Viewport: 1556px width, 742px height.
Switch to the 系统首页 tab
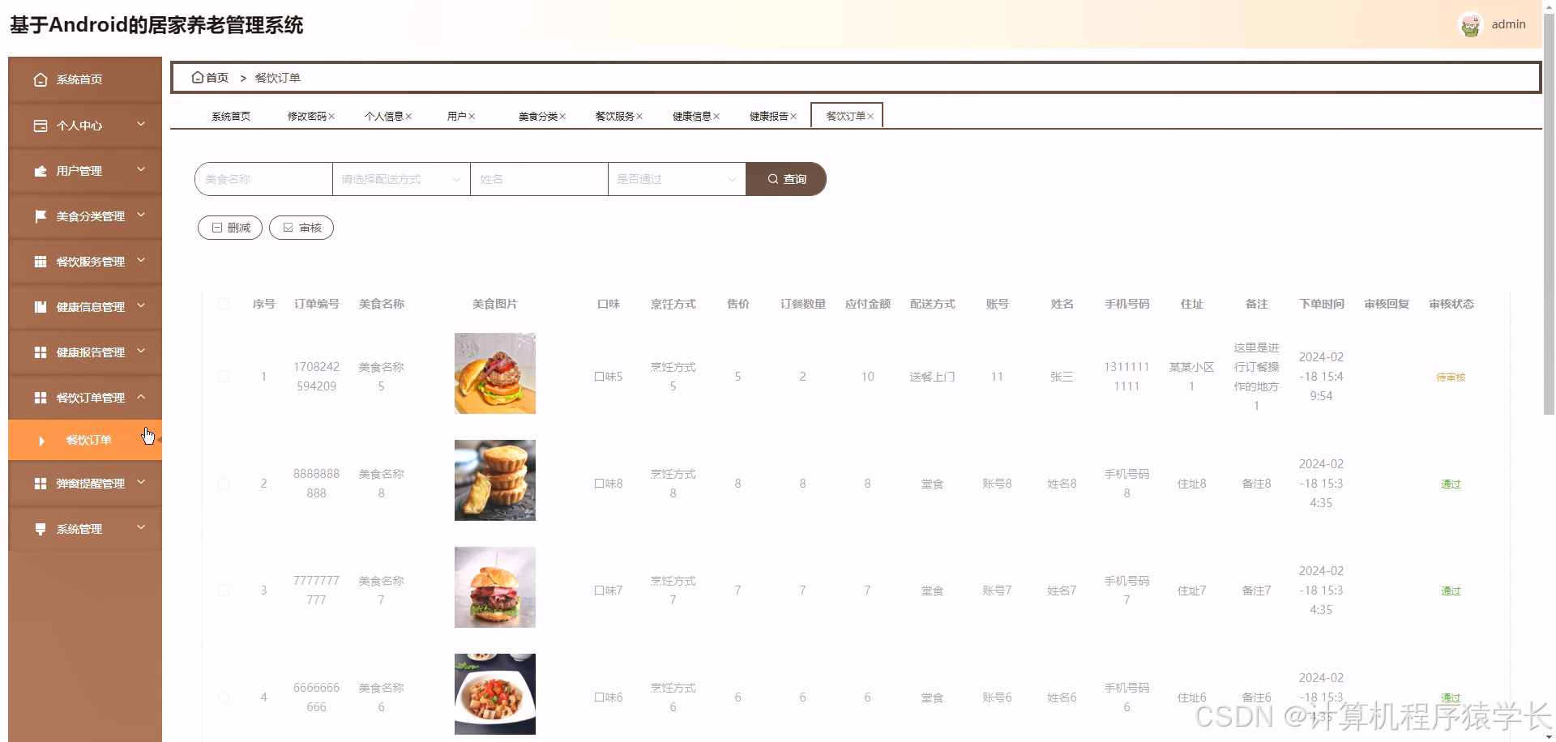[x=231, y=117]
